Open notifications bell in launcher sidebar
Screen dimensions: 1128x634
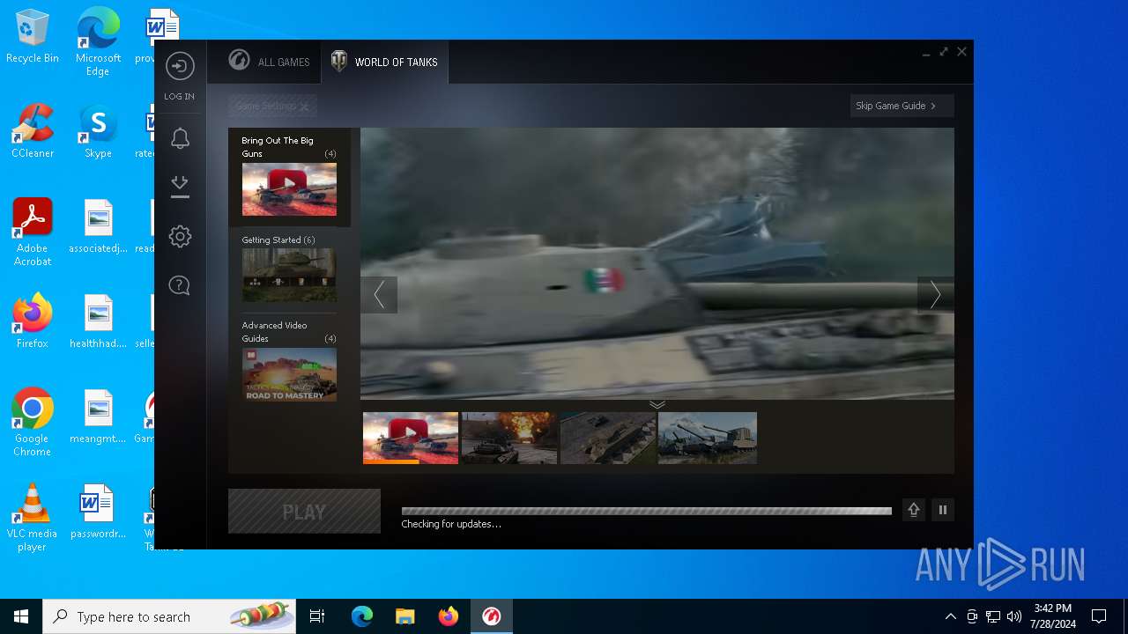pyautogui.click(x=180, y=138)
